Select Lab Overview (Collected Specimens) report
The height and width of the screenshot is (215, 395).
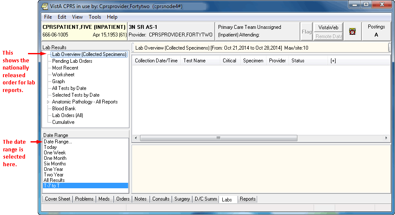click(x=89, y=54)
